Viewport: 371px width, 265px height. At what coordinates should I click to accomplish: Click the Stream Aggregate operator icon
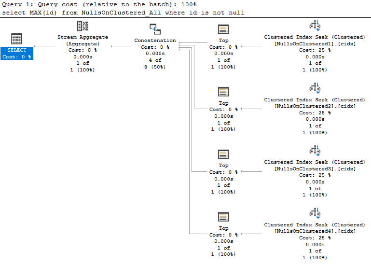(82, 27)
